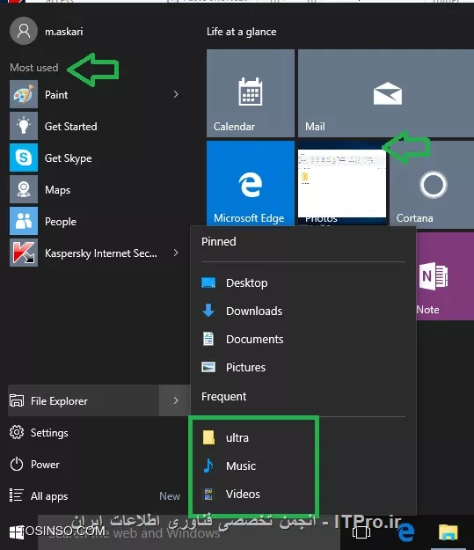
Task: Click the Settings gear icon
Action: click(x=17, y=432)
